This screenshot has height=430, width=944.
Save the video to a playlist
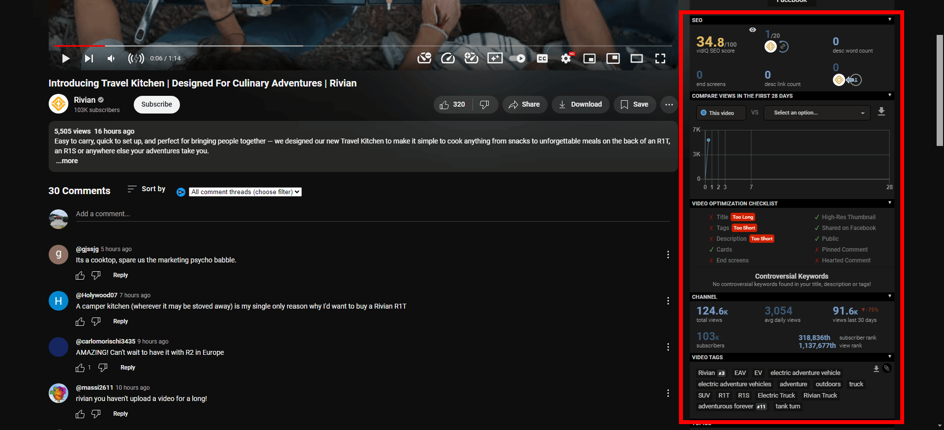pyautogui.click(x=635, y=105)
